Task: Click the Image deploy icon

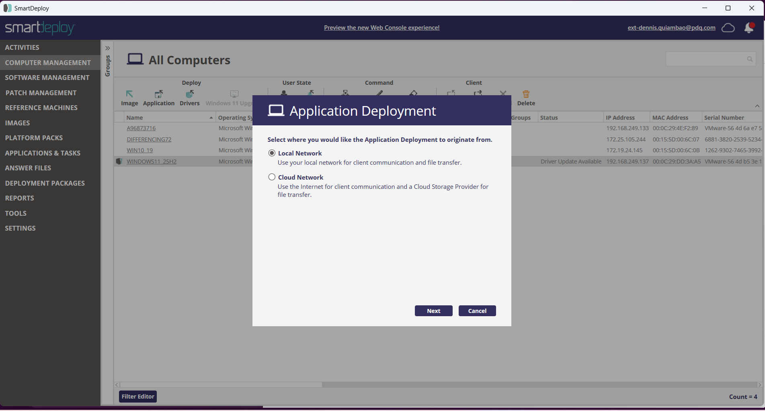Action: (x=129, y=94)
